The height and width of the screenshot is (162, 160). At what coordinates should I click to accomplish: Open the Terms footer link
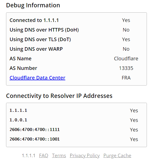point(59,155)
